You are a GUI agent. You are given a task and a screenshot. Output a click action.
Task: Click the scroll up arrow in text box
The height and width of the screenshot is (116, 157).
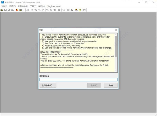116,35
